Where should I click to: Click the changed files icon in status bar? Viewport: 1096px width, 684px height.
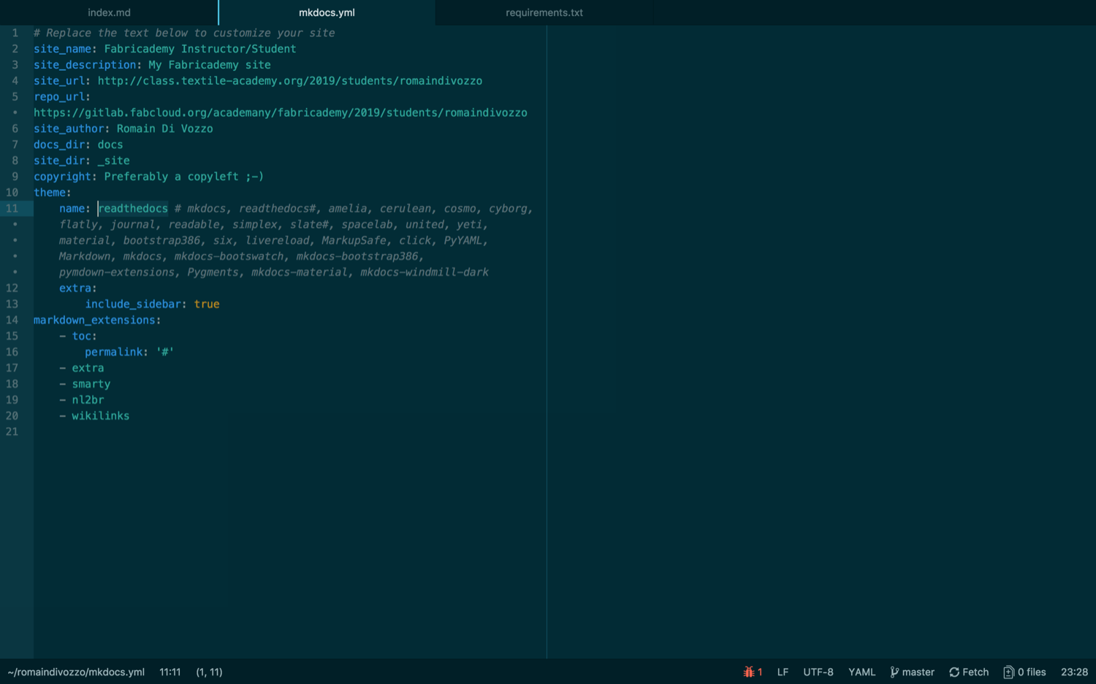pyautogui.click(x=1008, y=672)
